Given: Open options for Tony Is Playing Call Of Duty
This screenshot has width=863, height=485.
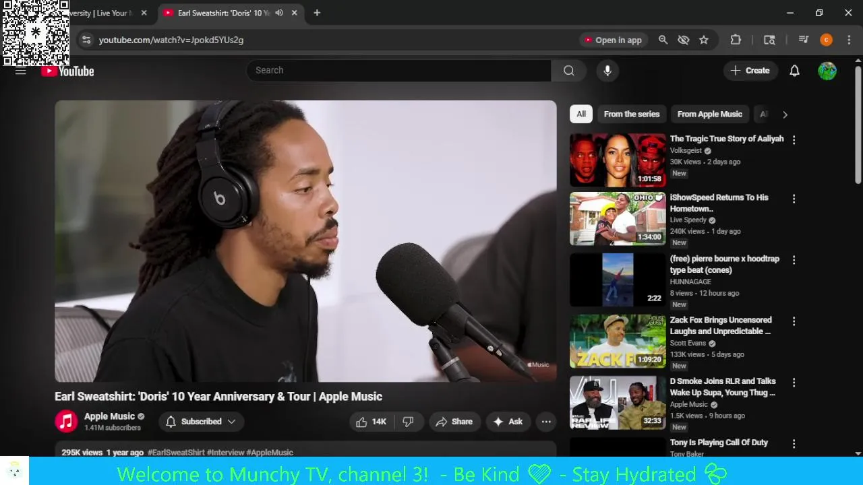Looking at the screenshot, I should tap(794, 444).
